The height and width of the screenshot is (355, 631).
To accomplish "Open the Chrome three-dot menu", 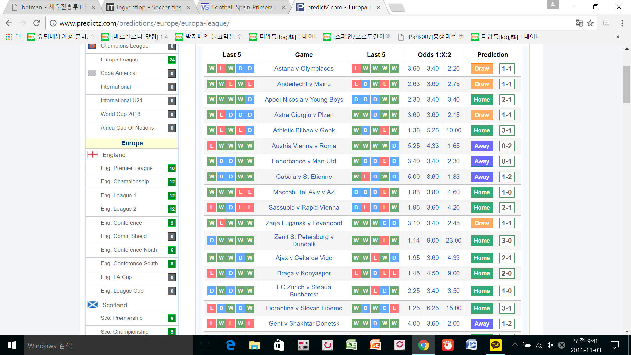I will (x=622, y=23).
